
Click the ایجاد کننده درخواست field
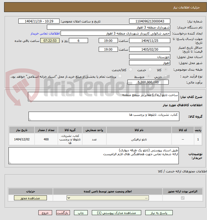[115, 33]
